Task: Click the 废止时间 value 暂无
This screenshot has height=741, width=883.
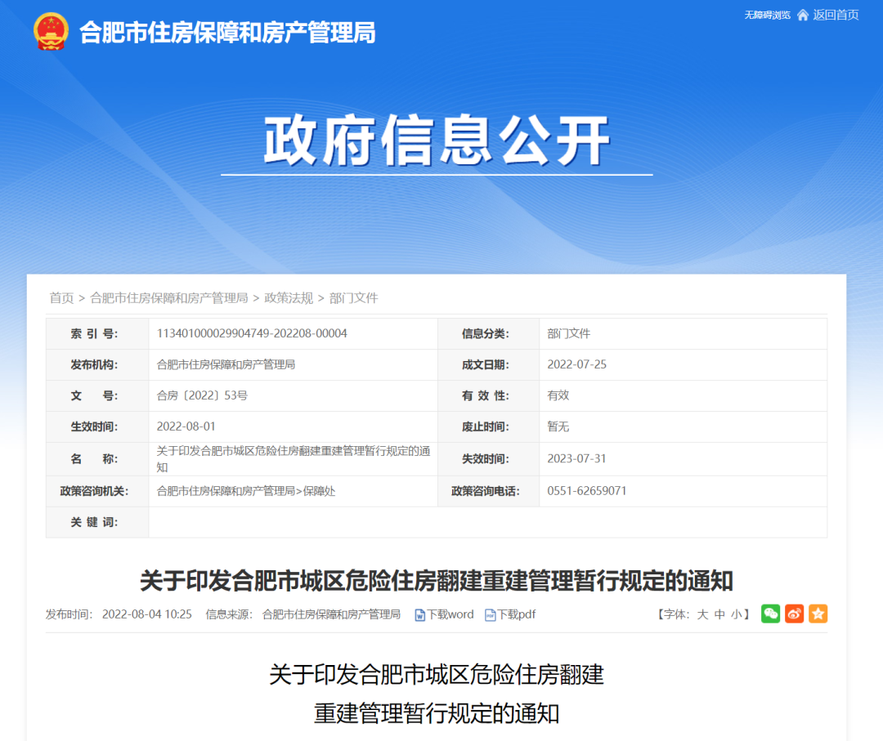Action: coord(558,426)
